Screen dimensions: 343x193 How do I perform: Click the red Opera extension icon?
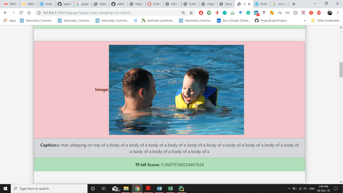[201, 13]
